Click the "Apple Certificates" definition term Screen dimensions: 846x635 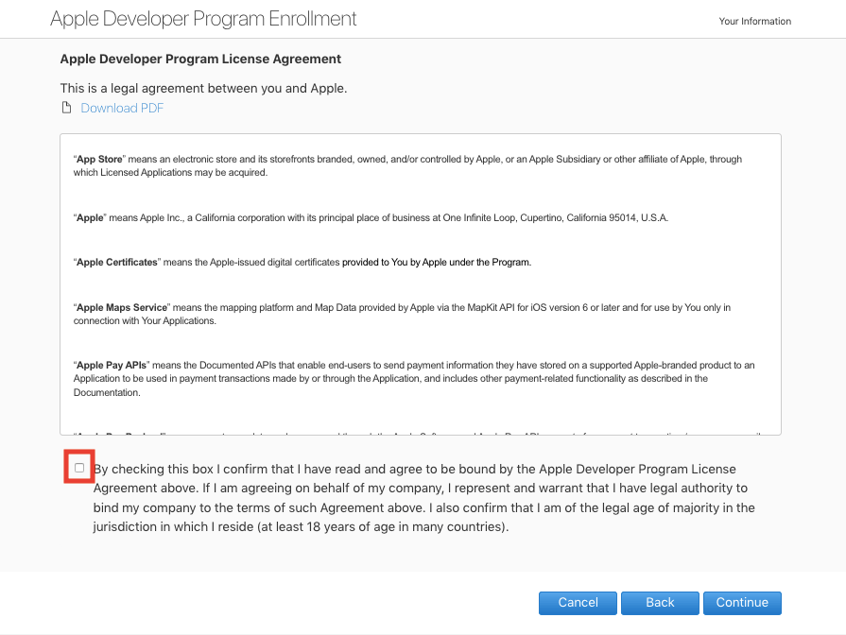pyautogui.click(x=116, y=262)
